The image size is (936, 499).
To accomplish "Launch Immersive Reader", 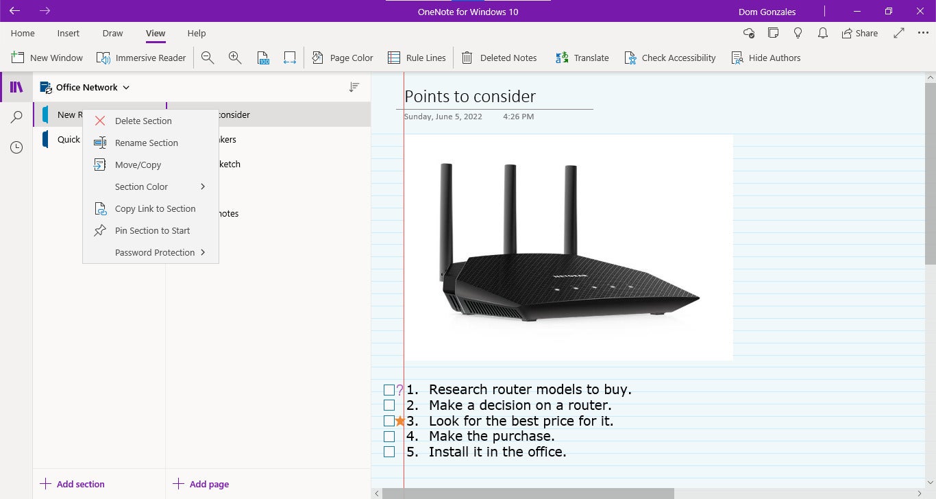I will [141, 58].
